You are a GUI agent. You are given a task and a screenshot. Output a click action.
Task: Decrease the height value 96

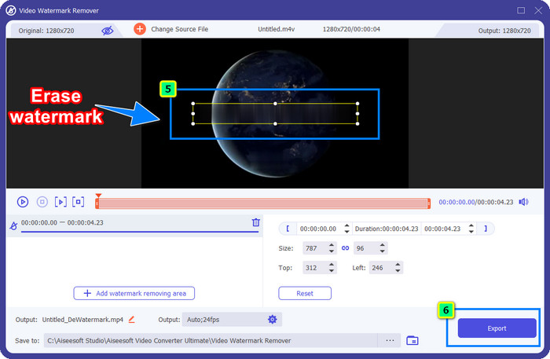(x=383, y=251)
